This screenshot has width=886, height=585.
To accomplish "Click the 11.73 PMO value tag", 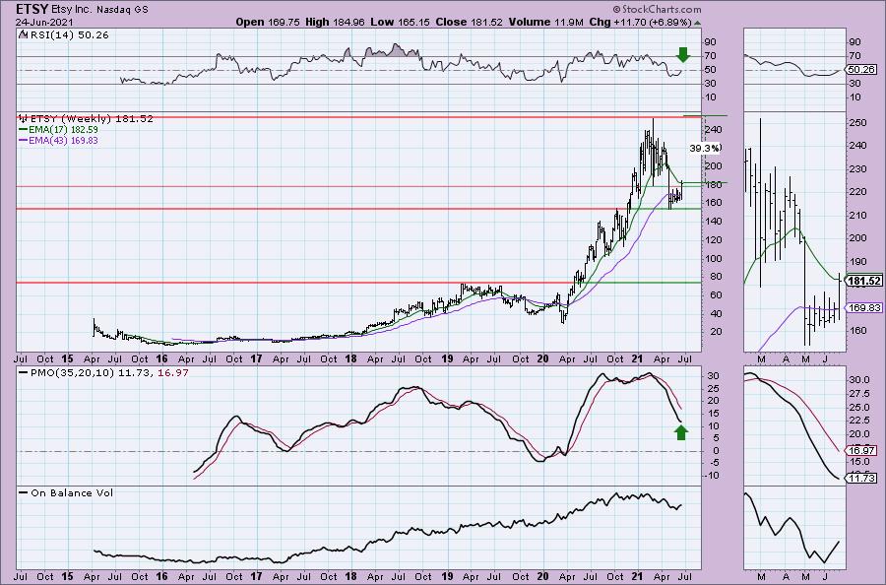I will 861,479.
